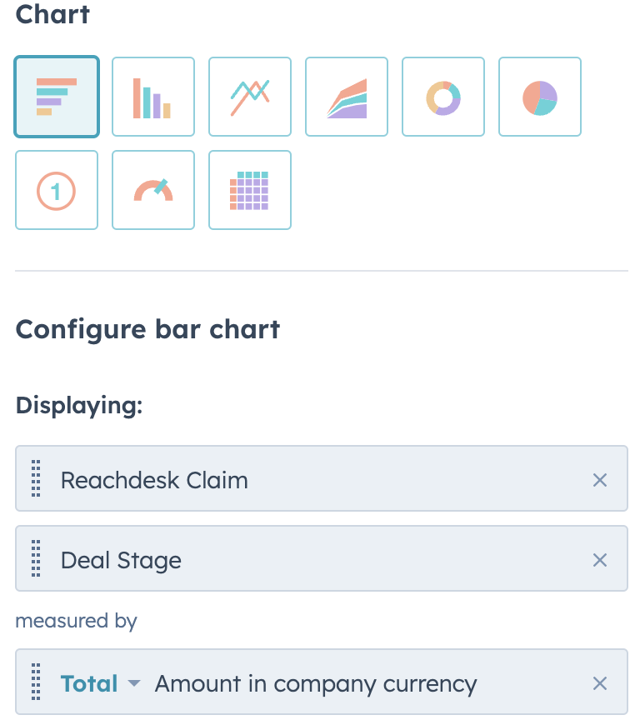This screenshot has width=640, height=725.
Task: Select the donut chart type
Action: coord(443,97)
